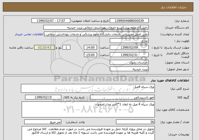
Task: Click buyer organization name field دانشگاه علوم پزشکی
Action: pyautogui.click(x=96, y=27)
